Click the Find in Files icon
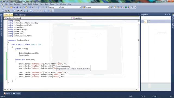The width and height of the screenshot is (174, 98). pyautogui.click(x=84, y=7)
